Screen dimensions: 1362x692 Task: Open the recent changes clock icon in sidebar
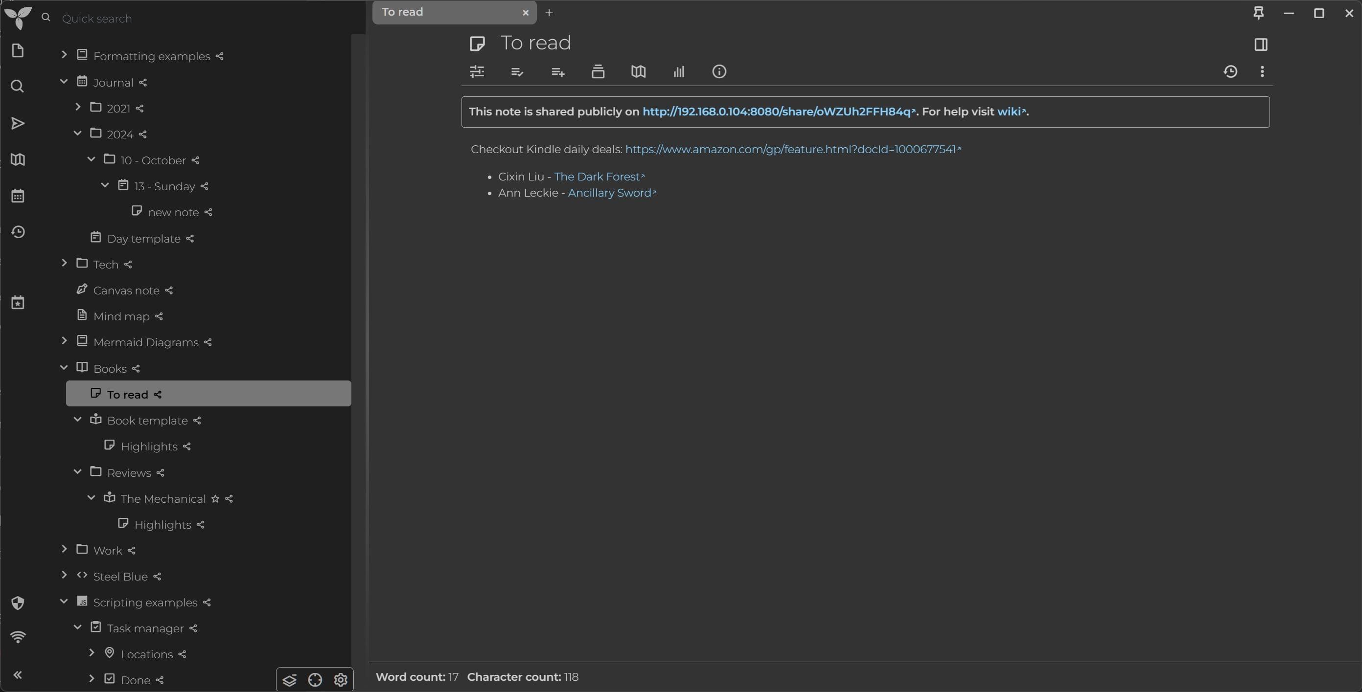point(18,232)
